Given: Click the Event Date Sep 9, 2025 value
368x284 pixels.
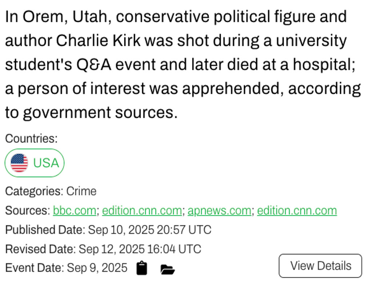Looking at the screenshot, I should pos(97,268).
